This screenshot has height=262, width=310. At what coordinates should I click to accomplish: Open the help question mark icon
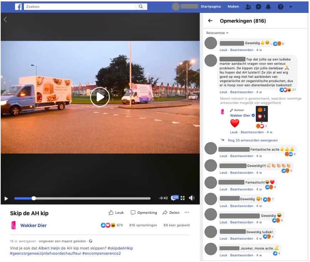[281, 7]
